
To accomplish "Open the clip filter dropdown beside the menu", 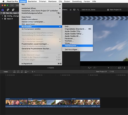I will click(65, 10).
